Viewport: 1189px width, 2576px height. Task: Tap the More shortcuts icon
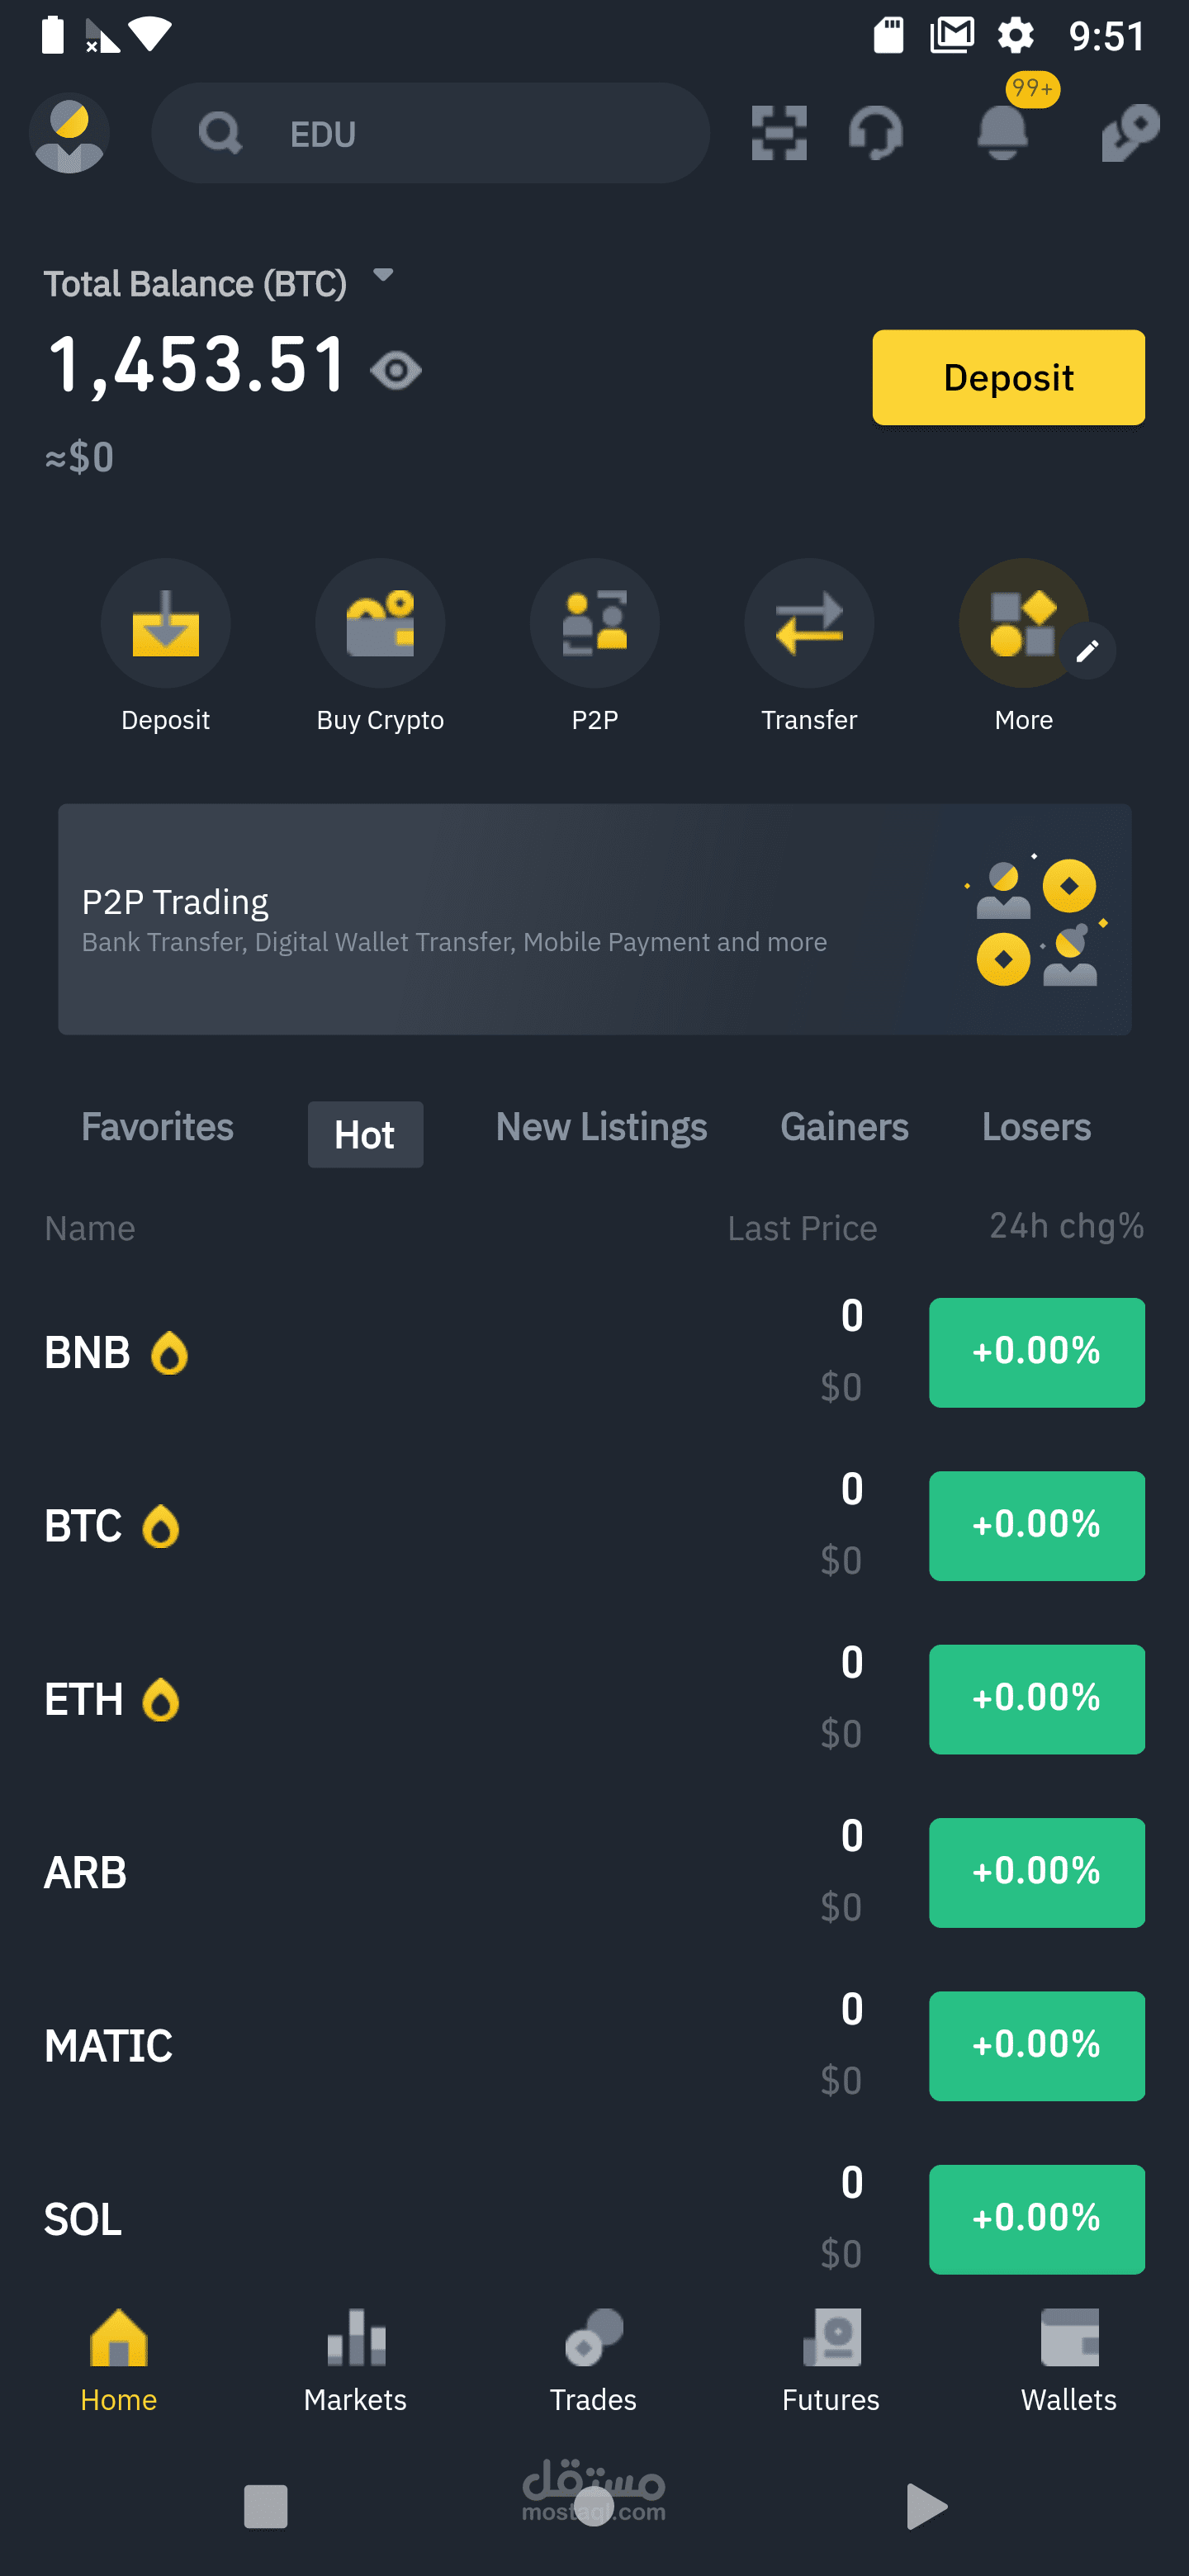[1022, 623]
